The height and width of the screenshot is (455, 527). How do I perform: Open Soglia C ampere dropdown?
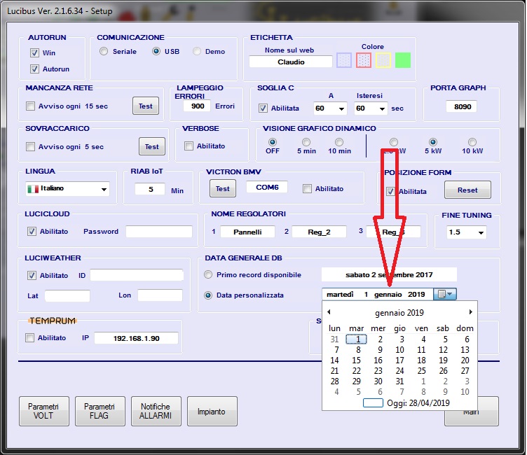click(x=330, y=108)
